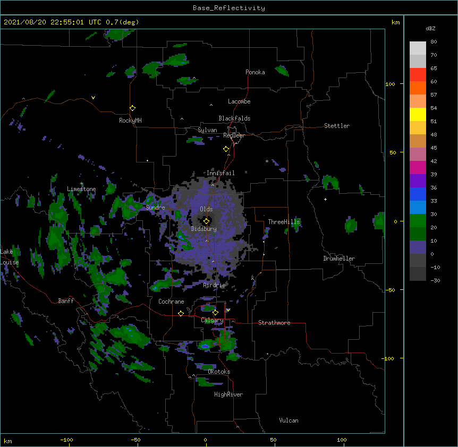The height and width of the screenshot is (447, 458).
Task: Click the magenta 39-42 dBZ legend swatch
Action: (418, 168)
